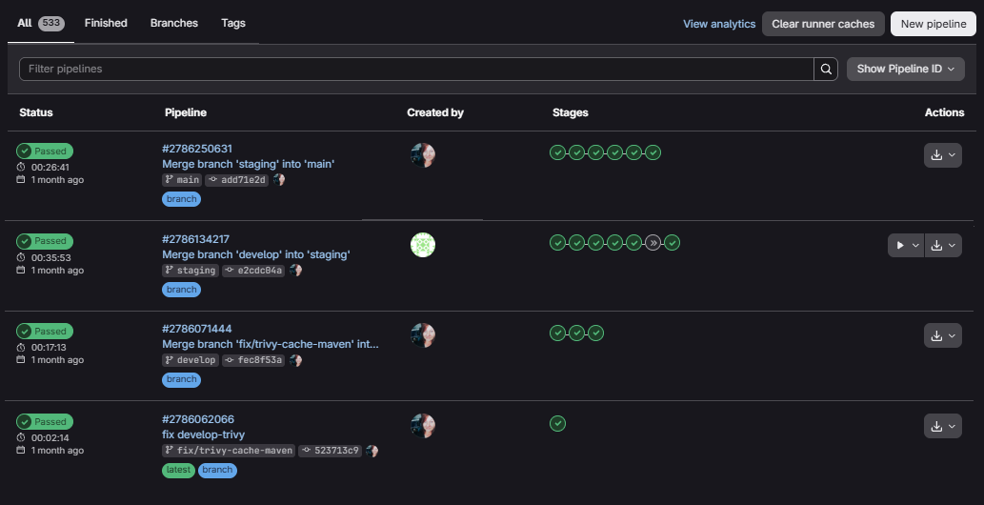This screenshot has width=984, height=505.
Task: Click Passed status badge of #2786250631
Action: pos(45,151)
